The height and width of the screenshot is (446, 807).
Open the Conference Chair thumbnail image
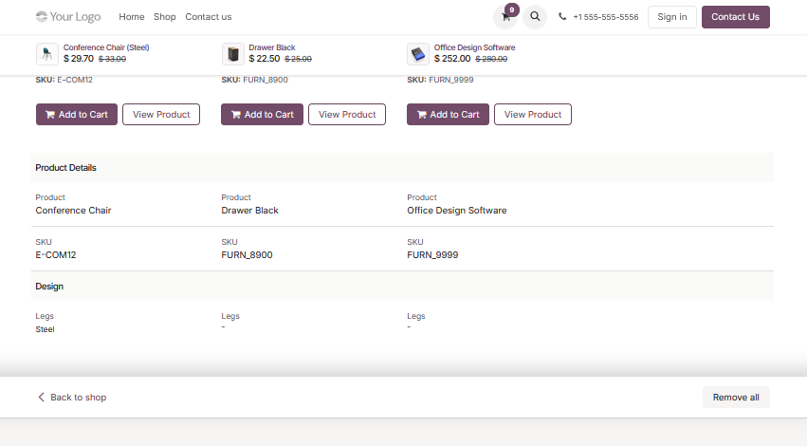pyautogui.click(x=46, y=53)
